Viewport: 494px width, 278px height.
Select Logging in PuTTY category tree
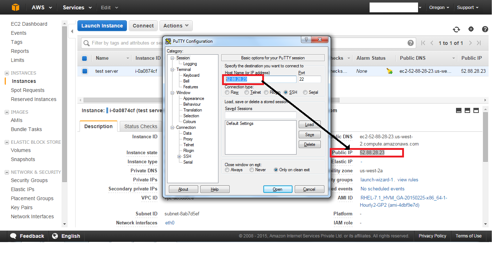[190, 64]
